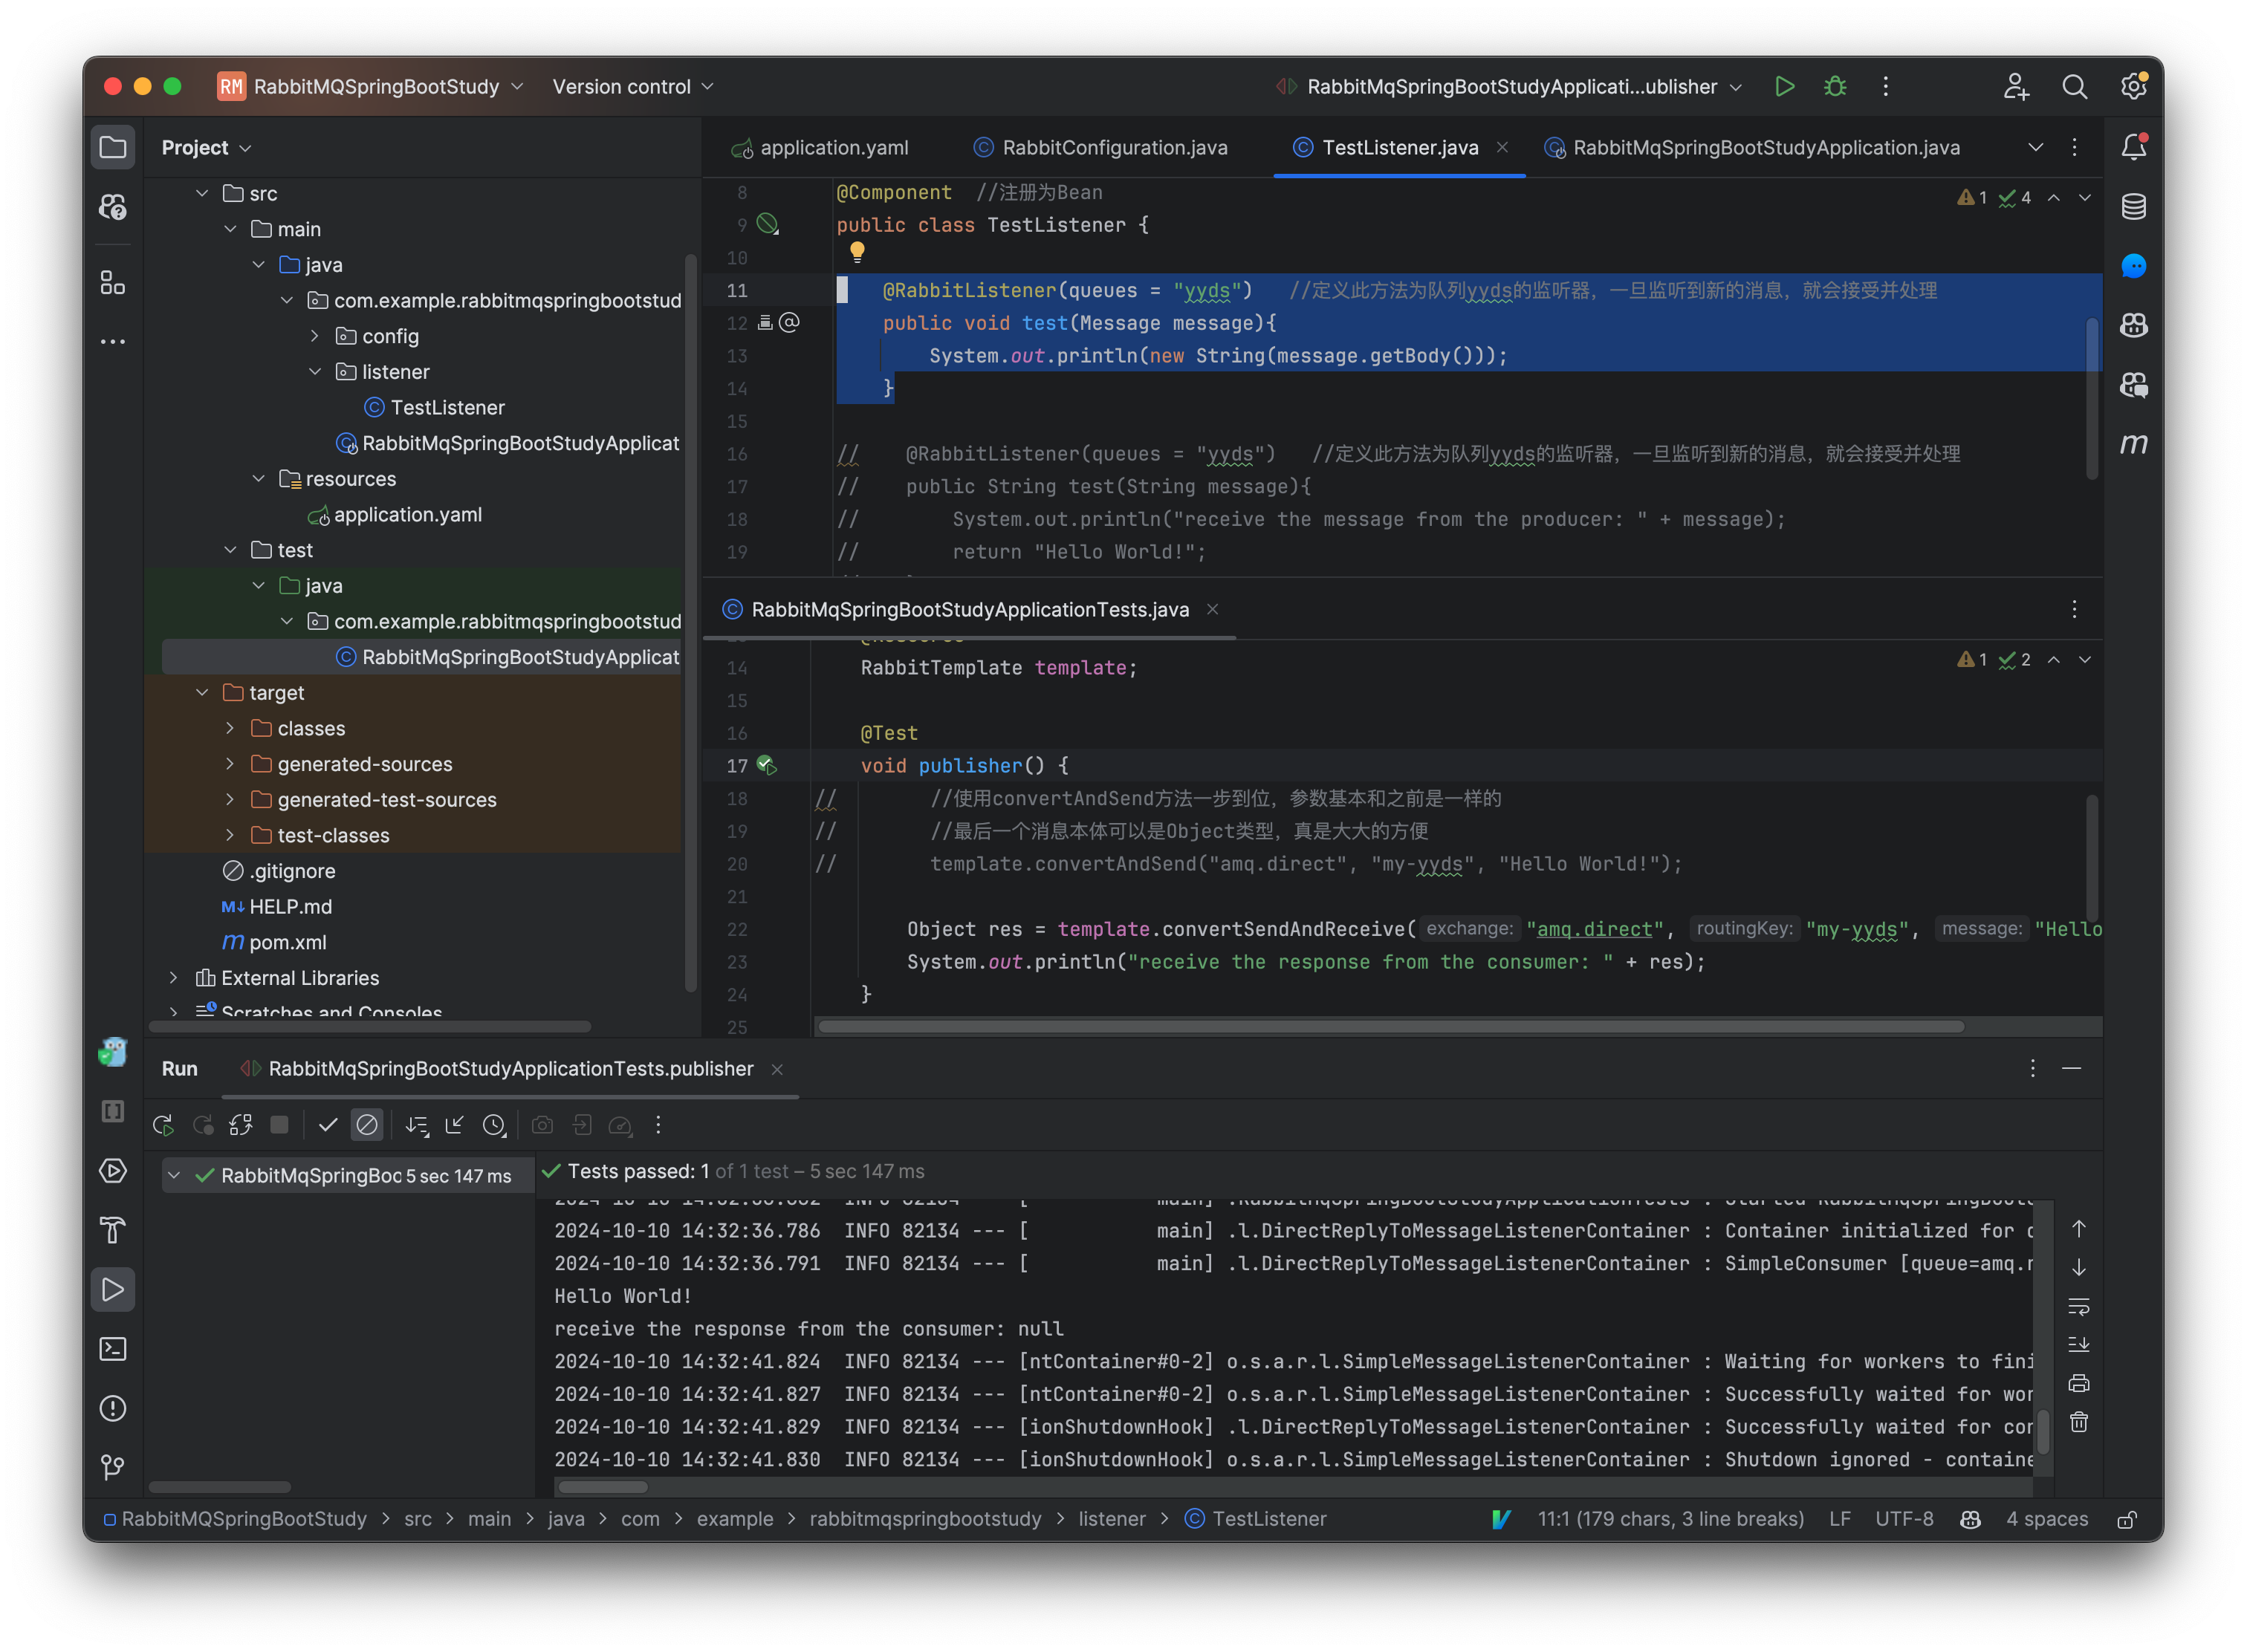Expand the config package folder
Screen dimensions: 2247x1652
[x=315, y=336]
